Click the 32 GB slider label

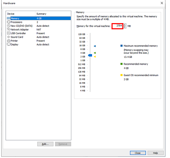tap(82, 42)
